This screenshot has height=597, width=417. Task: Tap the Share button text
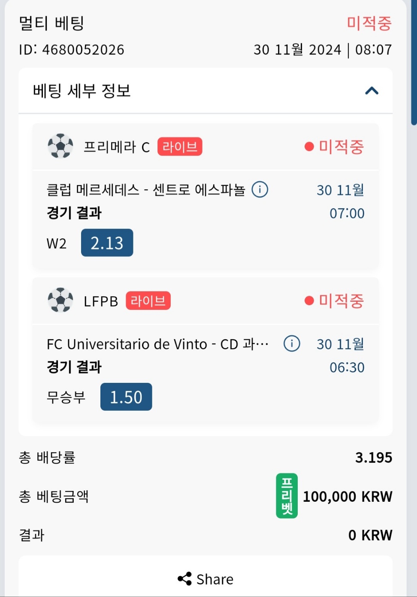215,579
